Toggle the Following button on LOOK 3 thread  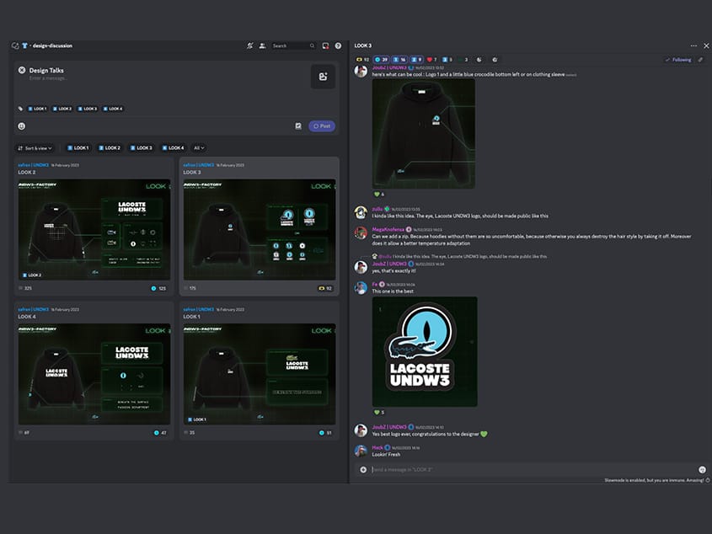(x=678, y=60)
